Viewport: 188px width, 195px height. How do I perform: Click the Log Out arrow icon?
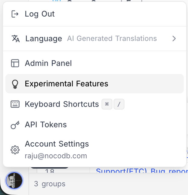tap(15, 14)
